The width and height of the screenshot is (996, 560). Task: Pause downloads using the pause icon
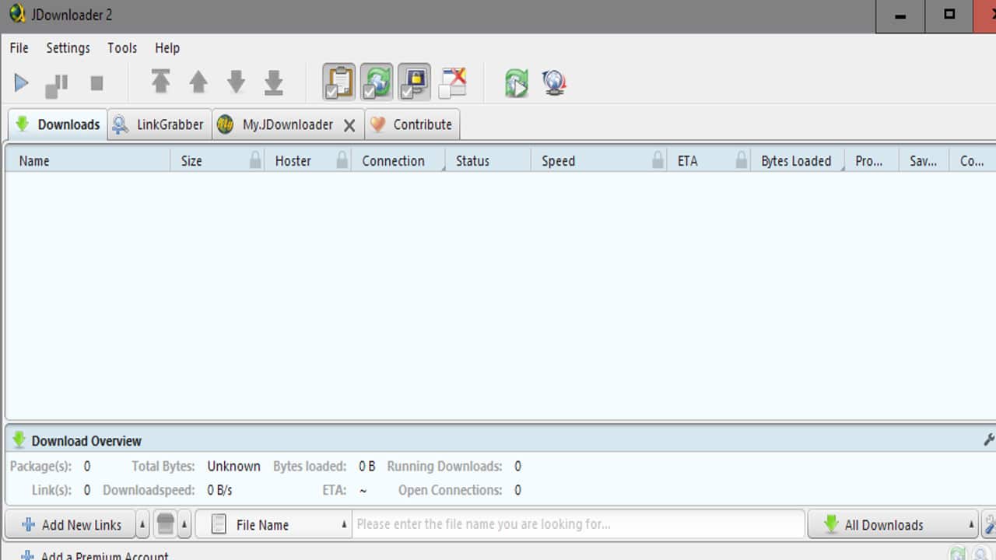pos(57,85)
